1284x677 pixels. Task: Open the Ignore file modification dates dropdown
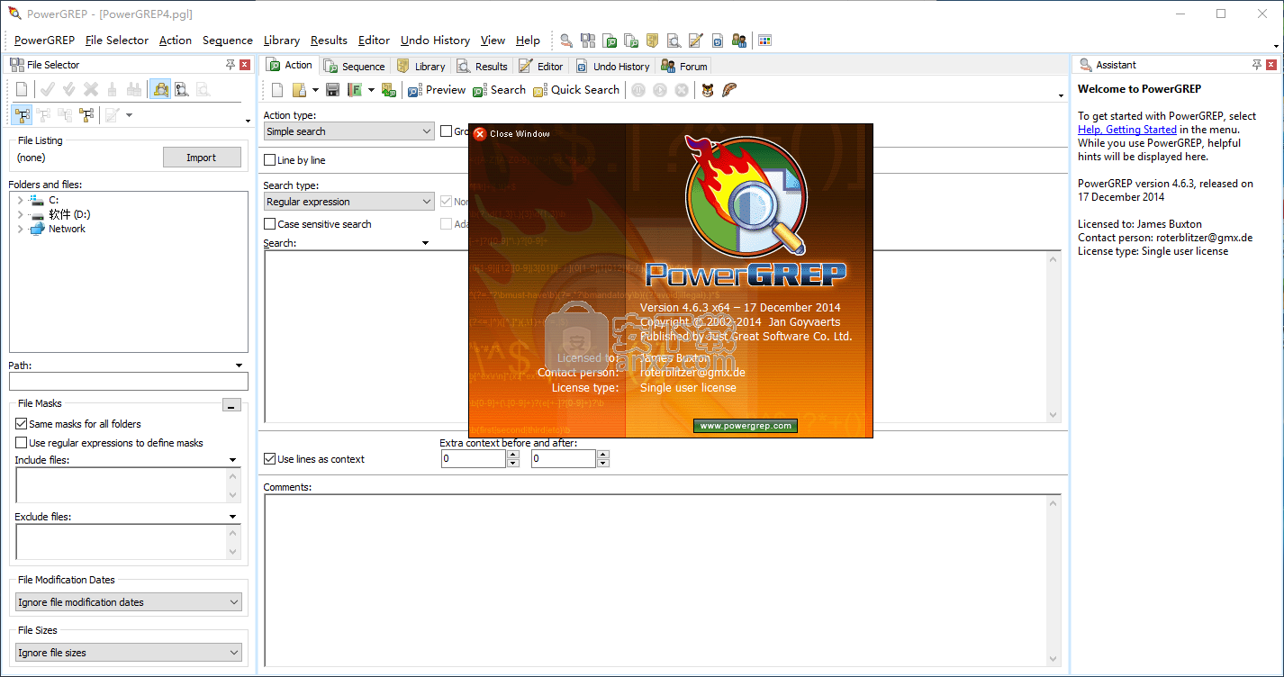pyautogui.click(x=129, y=602)
